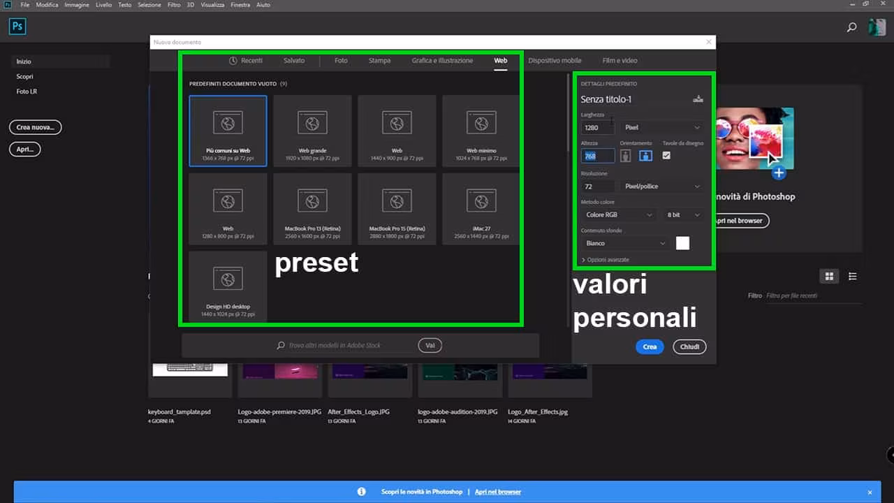The width and height of the screenshot is (894, 503).
Task: Click the white background color swatch
Action: click(682, 243)
